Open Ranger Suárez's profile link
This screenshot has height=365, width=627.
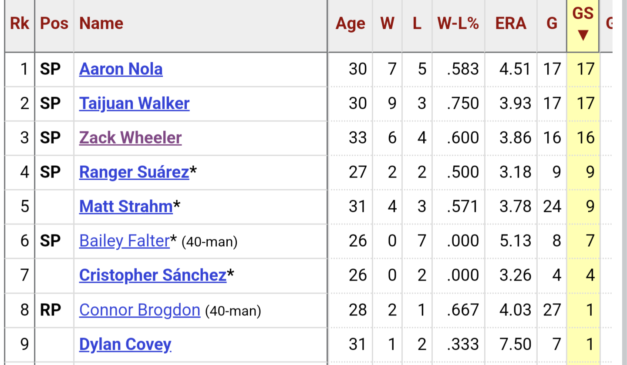[134, 172]
